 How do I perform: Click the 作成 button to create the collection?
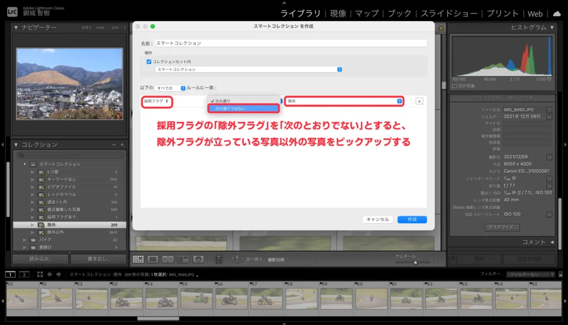click(412, 219)
